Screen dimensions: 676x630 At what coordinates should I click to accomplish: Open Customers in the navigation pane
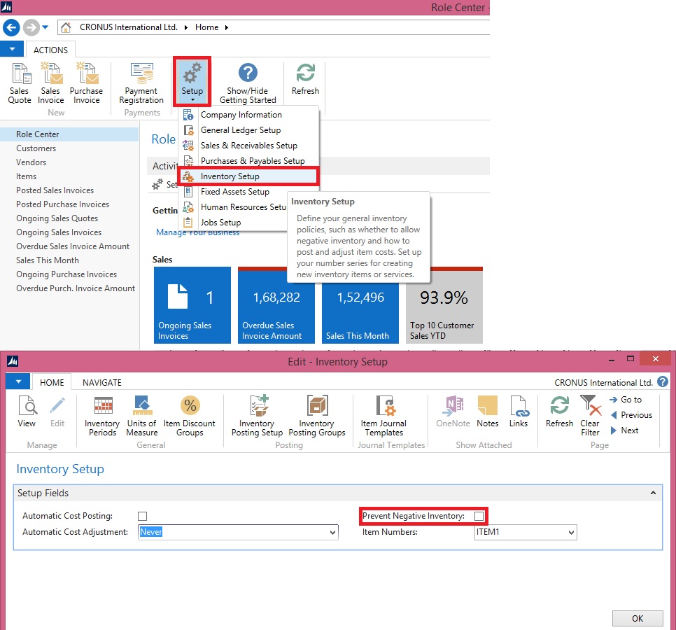pyautogui.click(x=36, y=148)
